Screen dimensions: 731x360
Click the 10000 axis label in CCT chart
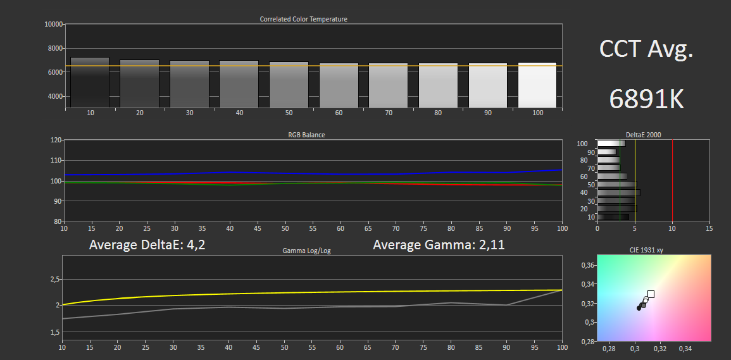[x=54, y=24]
